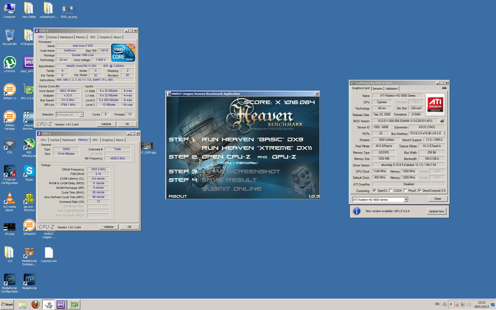Launch the 3DMark05 desktop shortcut
496x310 pixels.
click(x=29, y=227)
